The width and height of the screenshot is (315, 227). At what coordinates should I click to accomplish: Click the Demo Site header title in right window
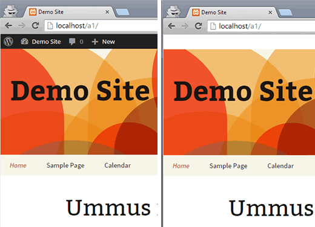[x=243, y=91]
